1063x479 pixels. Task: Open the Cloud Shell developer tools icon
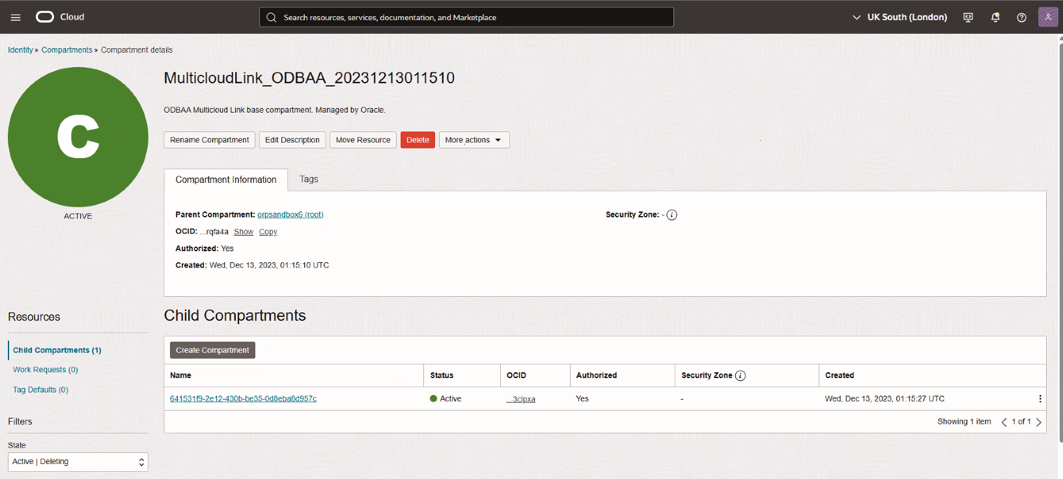click(968, 18)
